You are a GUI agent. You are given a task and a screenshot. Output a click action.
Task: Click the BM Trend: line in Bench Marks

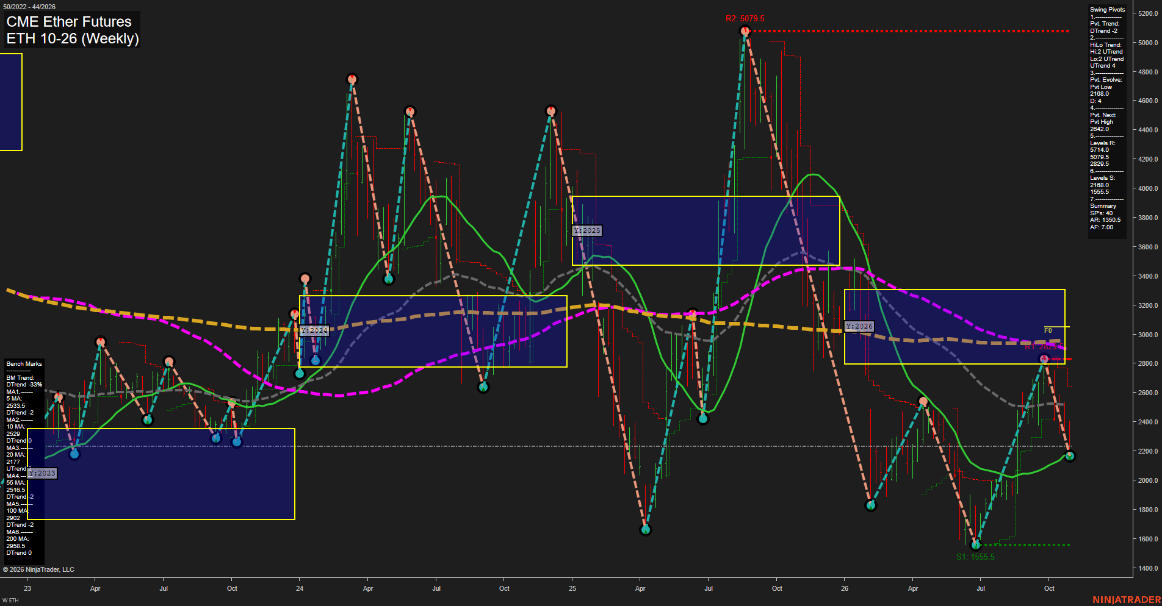[20, 378]
